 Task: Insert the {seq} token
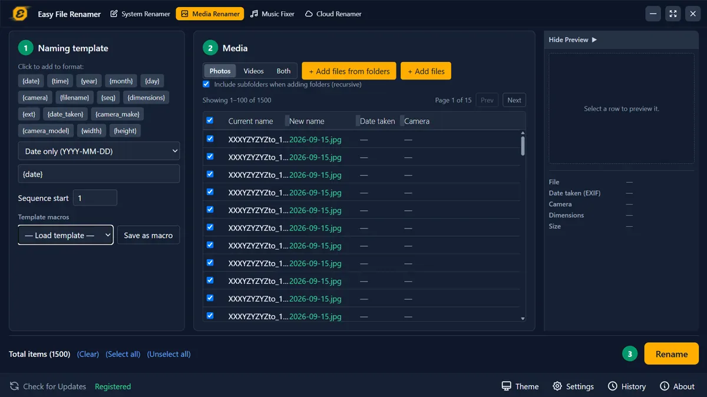(x=108, y=97)
